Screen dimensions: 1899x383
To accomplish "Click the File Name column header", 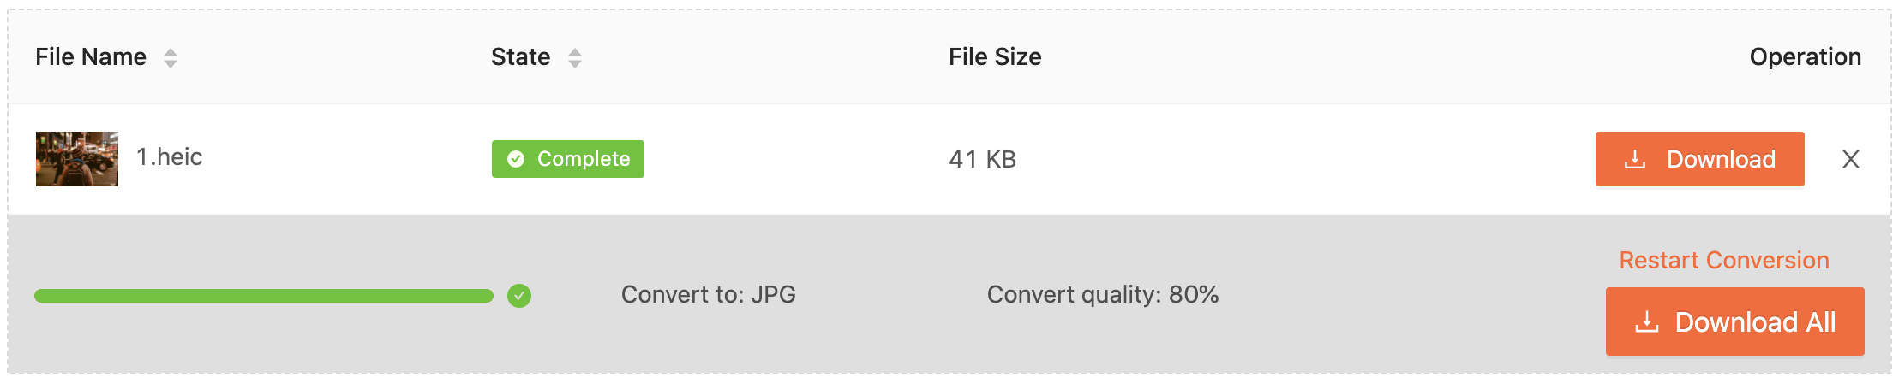I will coord(91,57).
